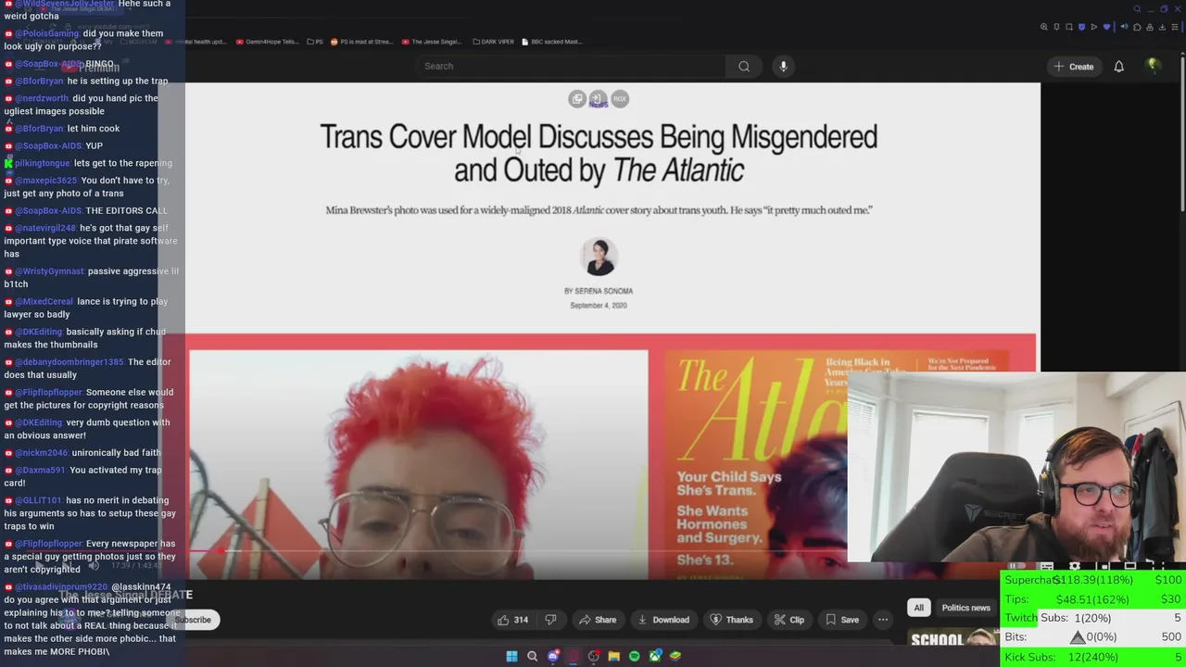Screen dimensions: 1186x667
Task: Open YouTube notifications bell
Action: click(1118, 66)
